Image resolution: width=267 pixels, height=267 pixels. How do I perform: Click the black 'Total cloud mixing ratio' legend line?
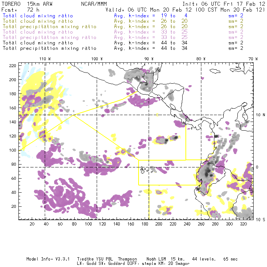(x=38, y=43)
